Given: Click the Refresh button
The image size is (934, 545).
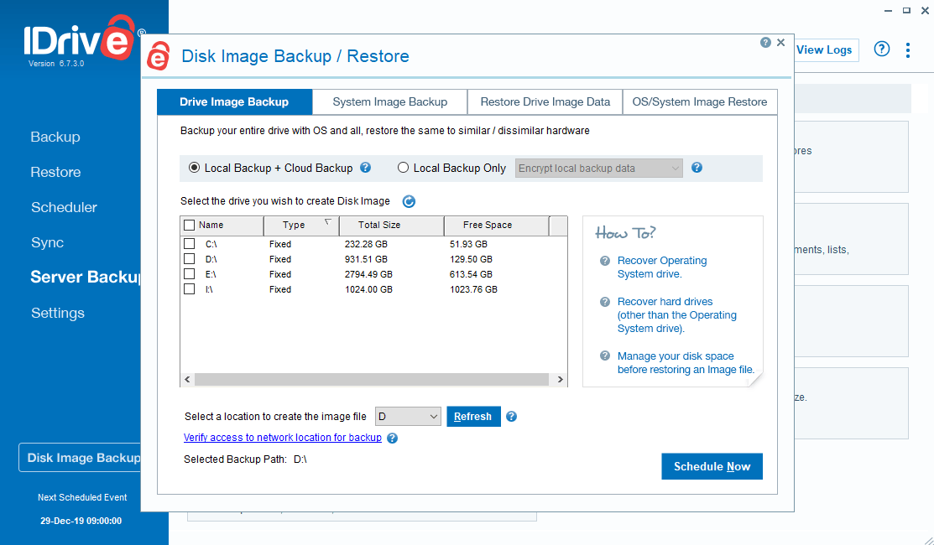Looking at the screenshot, I should coord(473,416).
